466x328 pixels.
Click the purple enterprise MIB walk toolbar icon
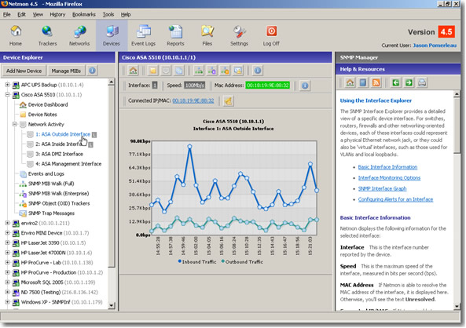[x=211, y=71]
